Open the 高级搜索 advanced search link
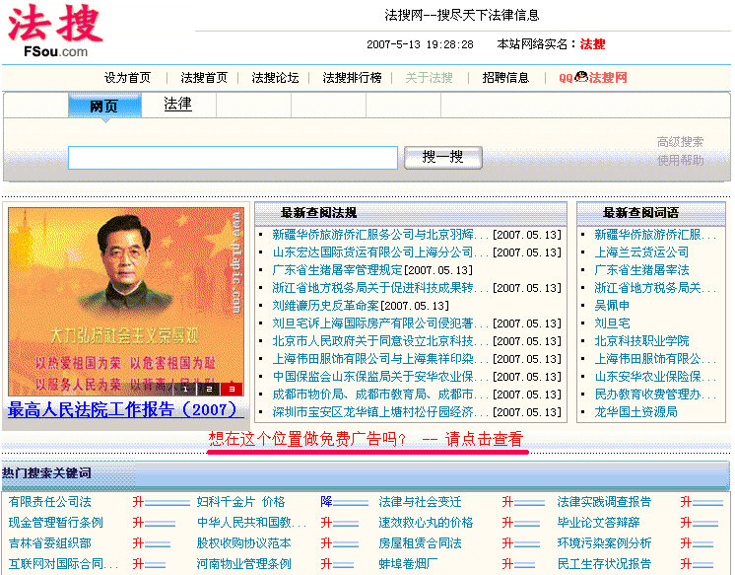The width and height of the screenshot is (735, 575). (680, 142)
